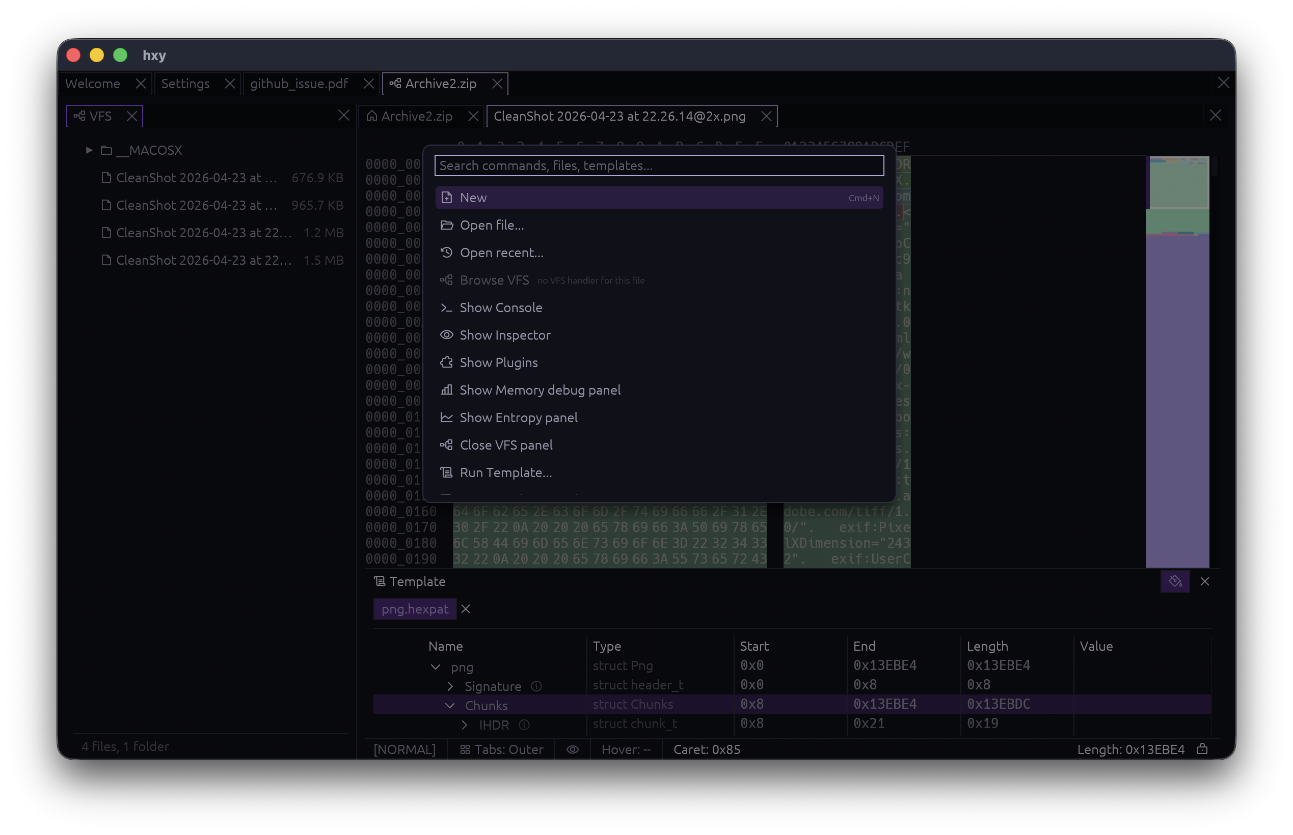The height and width of the screenshot is (835, 1293).
Task: Close the VFS panel group
Action: click(343, 115)
